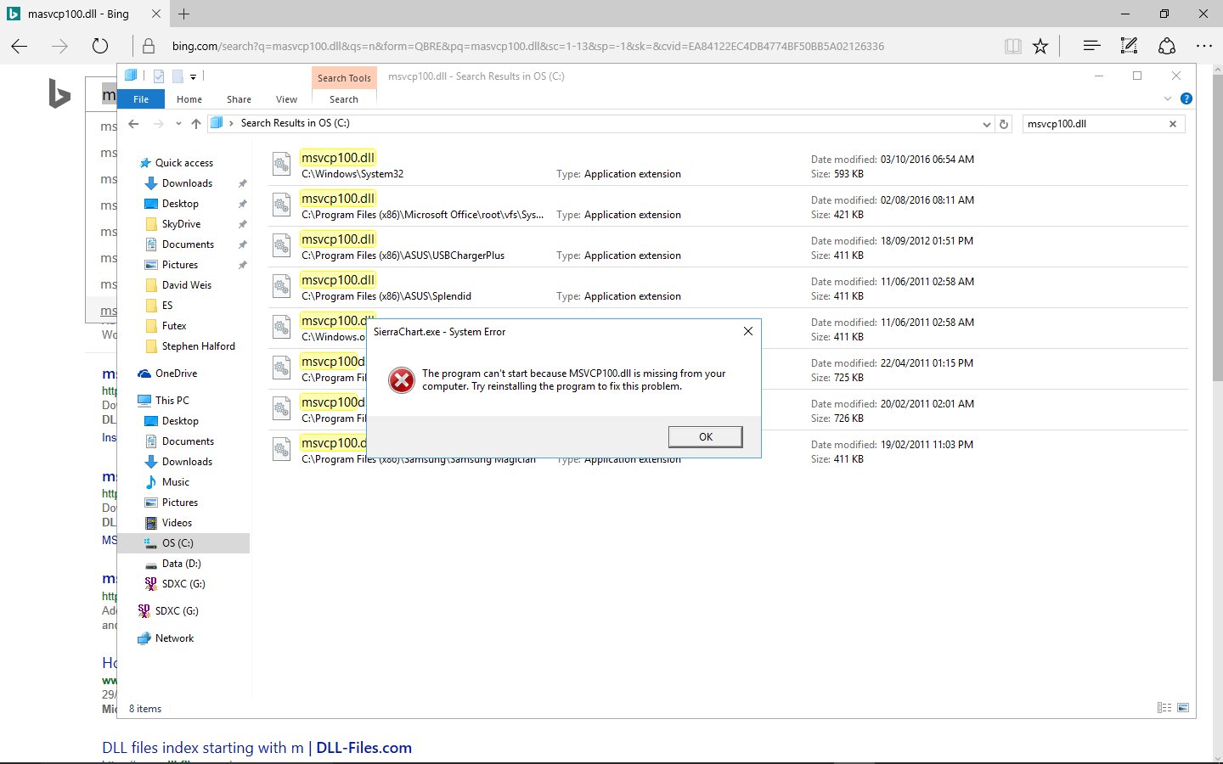1223x764 pixels.
Task: Open the Stephen Halford folder
Action: coord(198,346)
